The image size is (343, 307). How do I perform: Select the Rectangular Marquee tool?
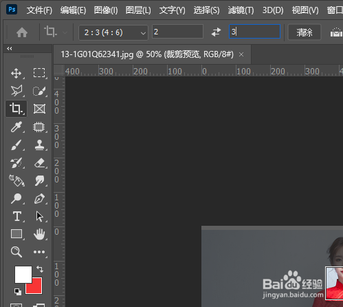(x=39, y=73)
